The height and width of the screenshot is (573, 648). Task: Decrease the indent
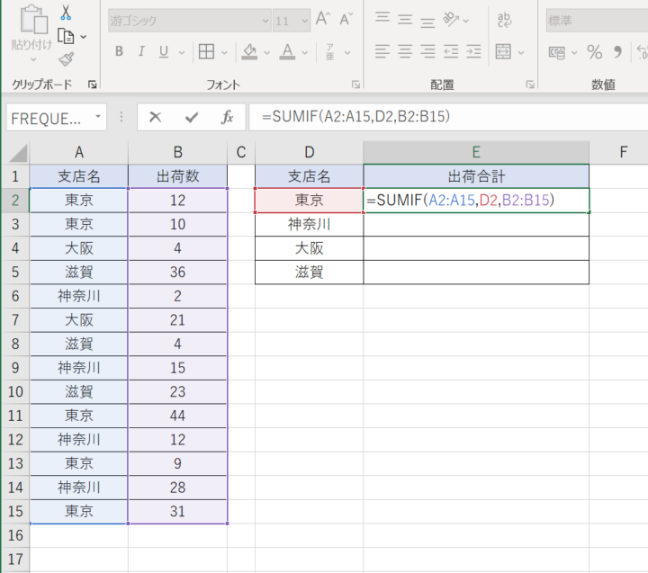pyautogui.click(x=451, y=51)
